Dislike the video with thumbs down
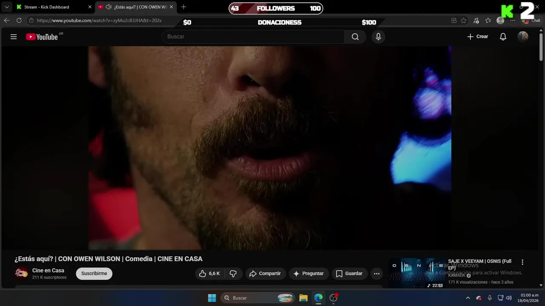This screenshot has height=306, width=545. [x=233, y=274]
